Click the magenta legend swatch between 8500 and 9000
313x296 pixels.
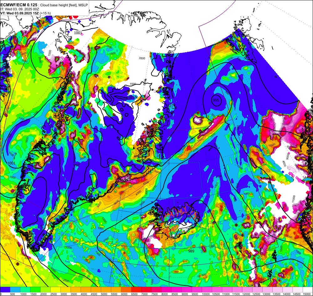pos(177,289)
